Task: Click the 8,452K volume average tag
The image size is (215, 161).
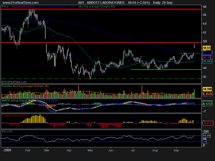Action: click(207, 94)
